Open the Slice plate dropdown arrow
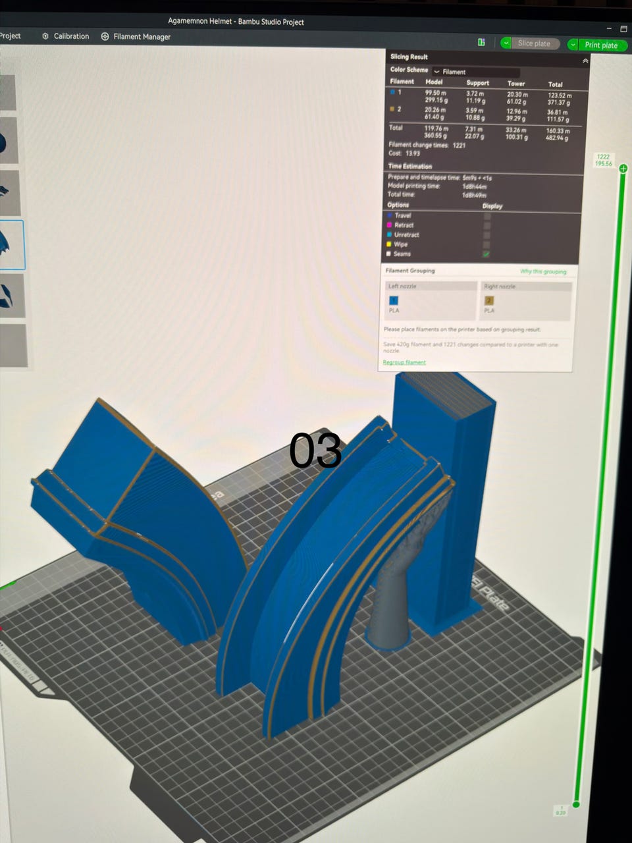Viewport: 632px width, 843px height. [506, 43]
